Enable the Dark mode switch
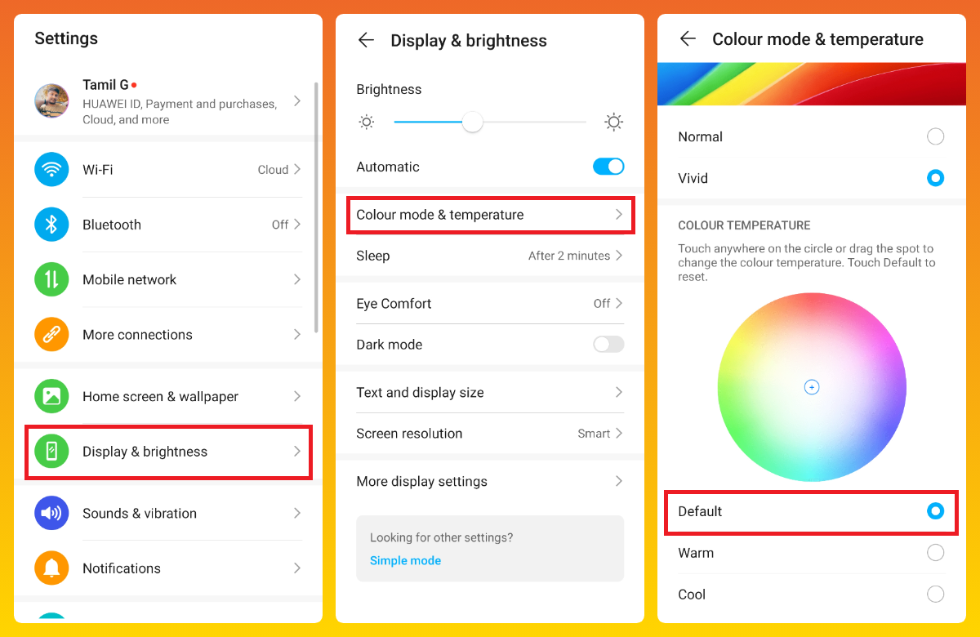Image resolution: width=980 pixels, height=637 pixels. point(608,345)
